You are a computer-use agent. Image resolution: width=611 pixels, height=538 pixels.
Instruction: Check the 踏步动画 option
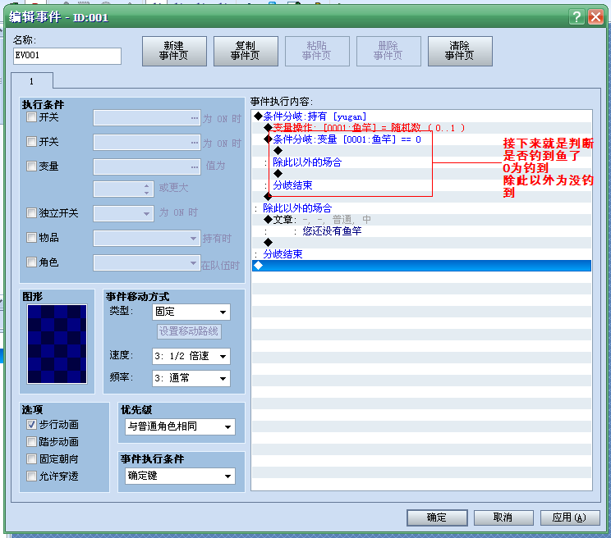(31, 441)
